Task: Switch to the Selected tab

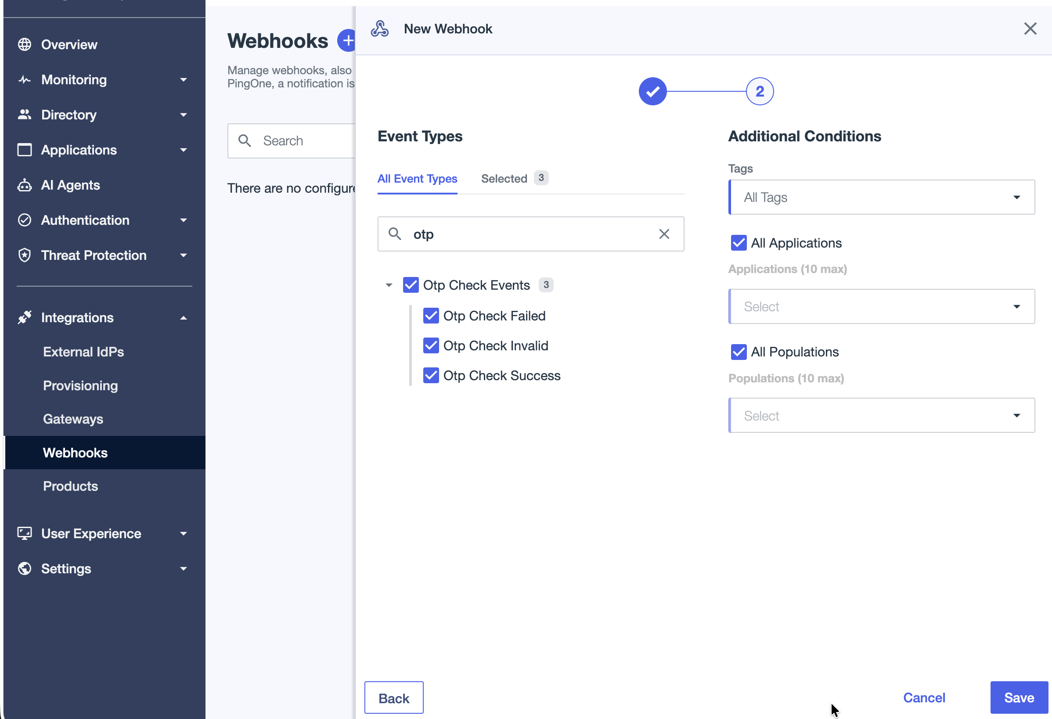Action: pos(515,179)
